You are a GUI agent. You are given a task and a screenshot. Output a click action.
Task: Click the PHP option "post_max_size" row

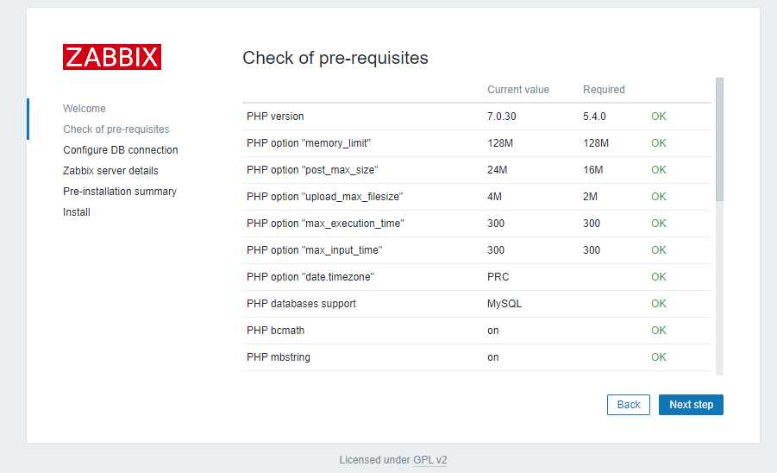click(x=477, y=170)
